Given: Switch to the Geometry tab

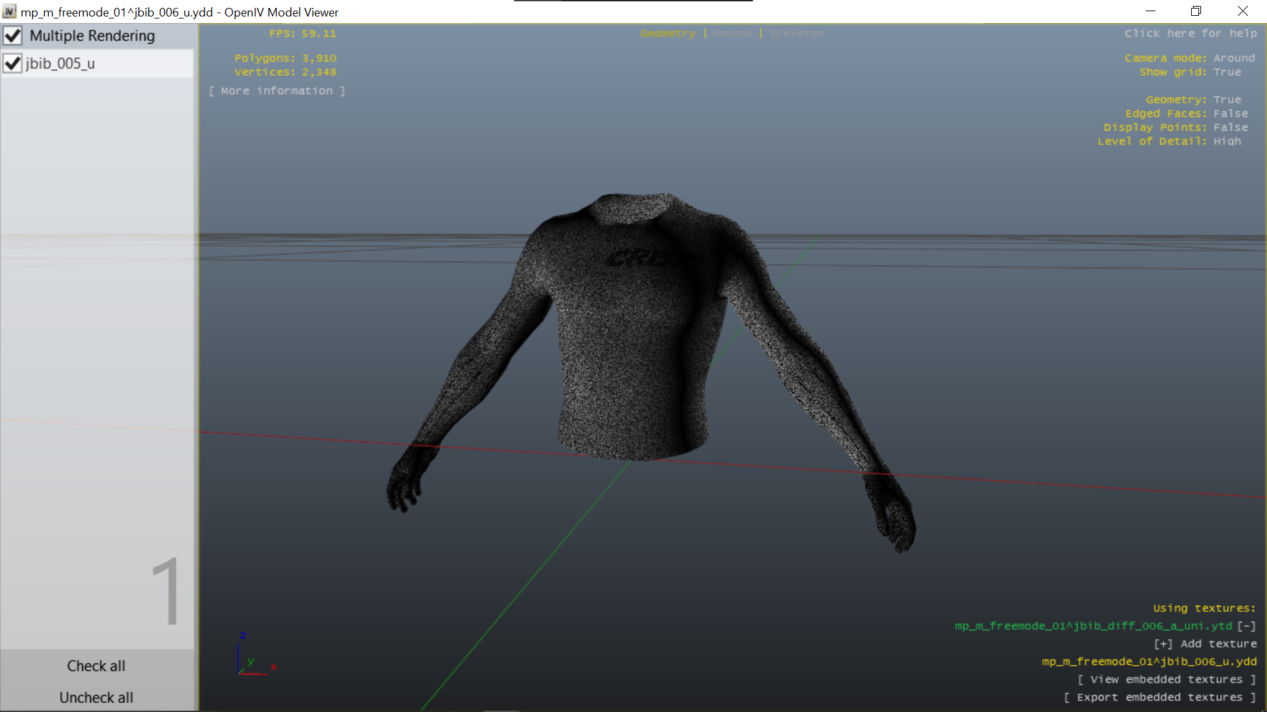Looking at the screenshot, I should coord(667,34).
